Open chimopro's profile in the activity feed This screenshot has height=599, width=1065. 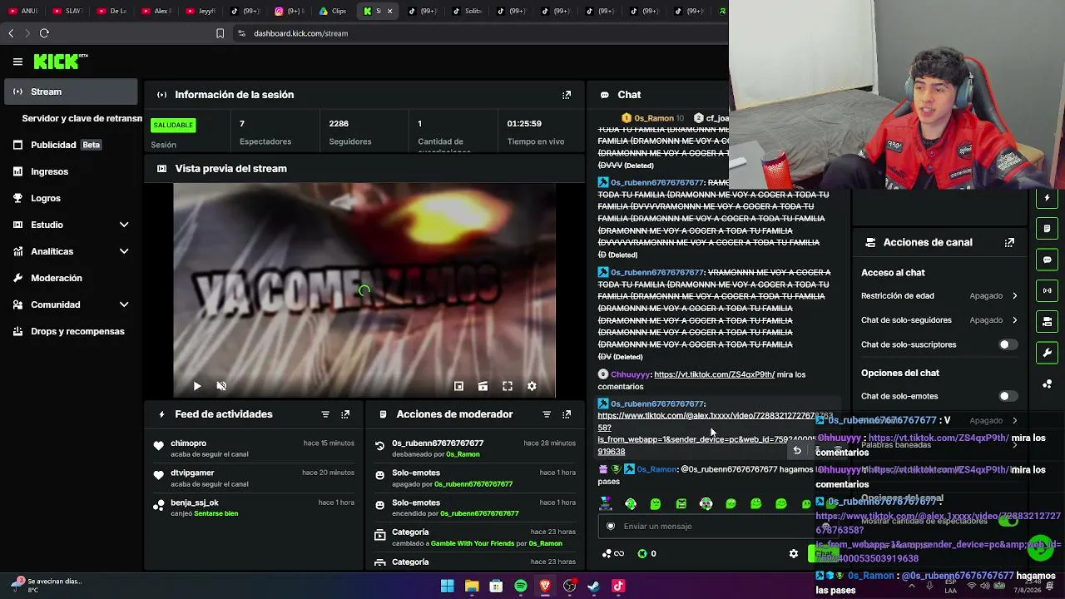(188, 443)
